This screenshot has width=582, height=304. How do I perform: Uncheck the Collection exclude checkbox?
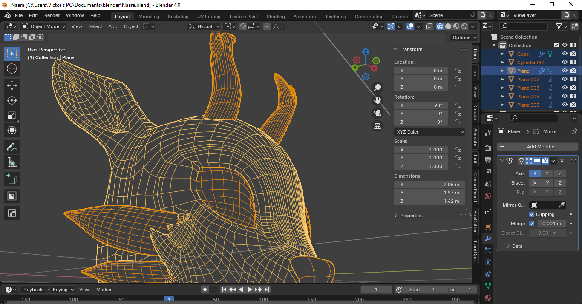[556, 45]
